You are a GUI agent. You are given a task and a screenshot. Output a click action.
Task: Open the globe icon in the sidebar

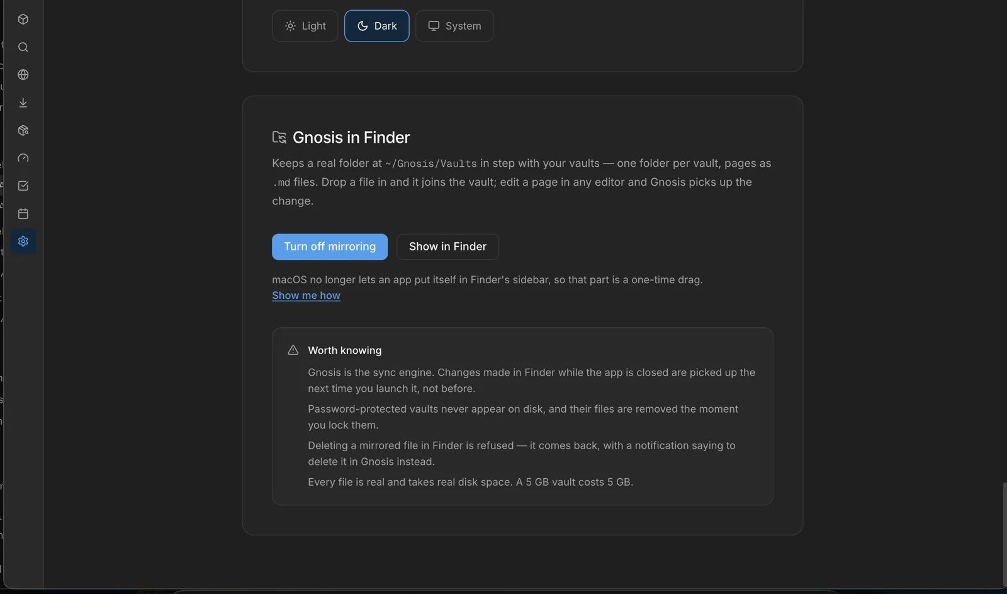coord(23,75)
